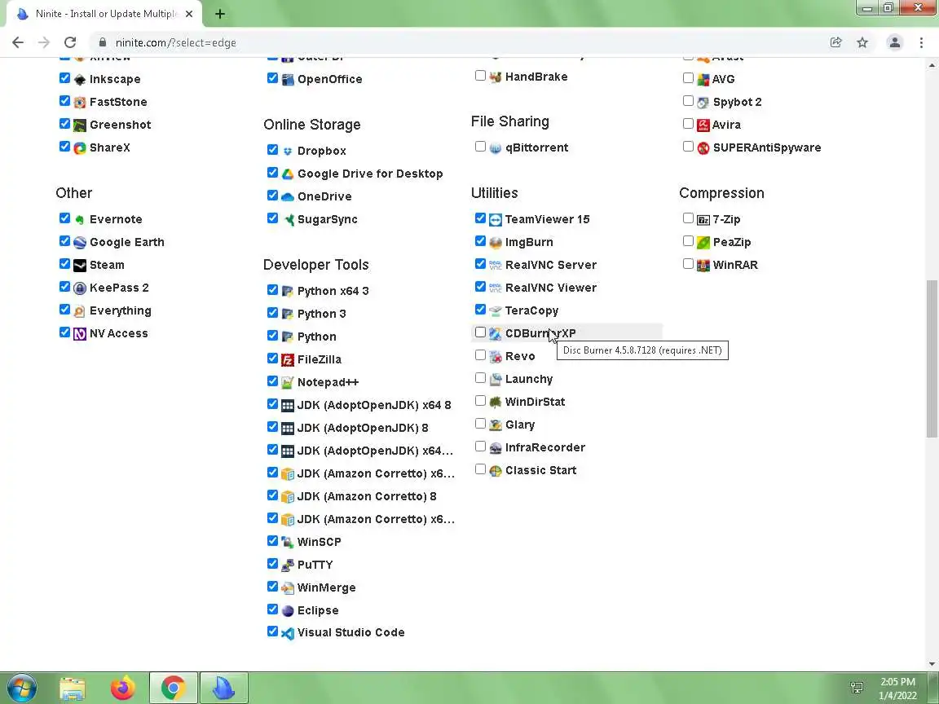939x704 pixels.
Task: Reload the Ninite page
Action: (70, 42)
